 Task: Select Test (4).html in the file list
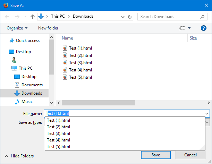coord(77,70)
